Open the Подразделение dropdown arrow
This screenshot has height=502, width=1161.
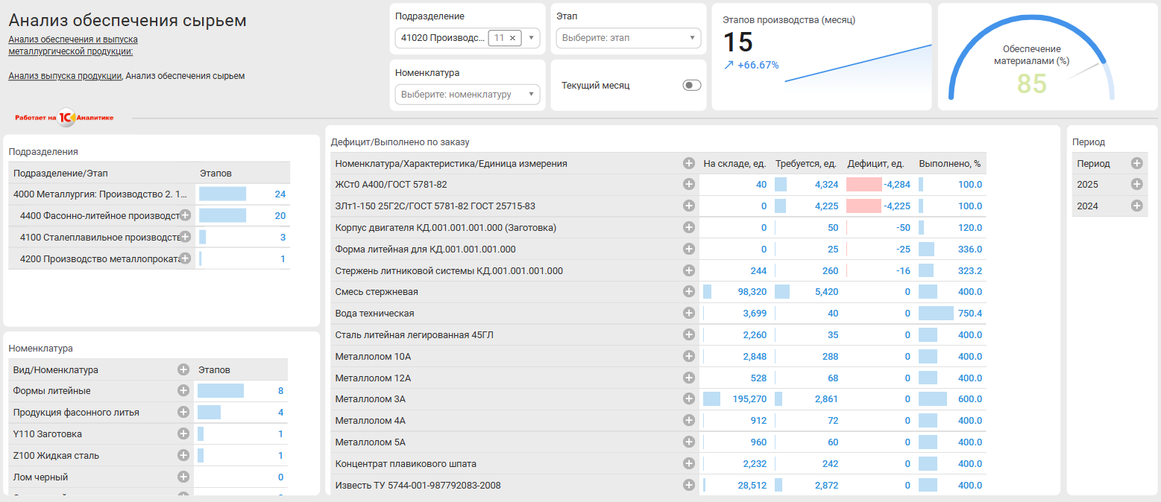(531, 38)
